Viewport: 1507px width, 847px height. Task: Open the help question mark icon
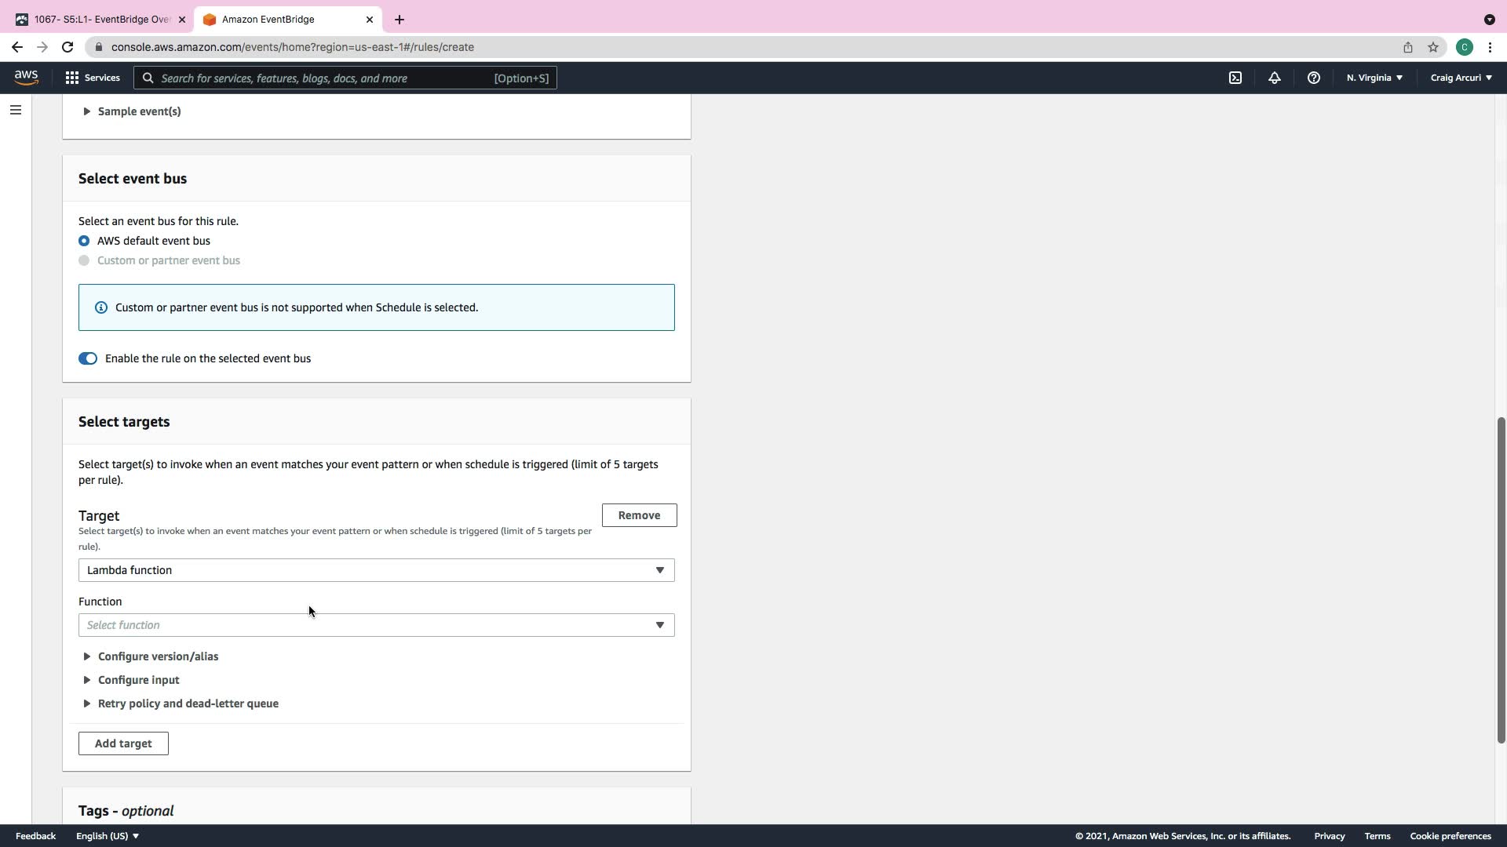click(x=1314, y=78)
